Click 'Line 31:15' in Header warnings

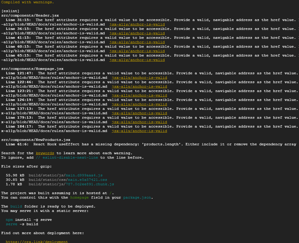pyautogui.click(x=18, y=20)
